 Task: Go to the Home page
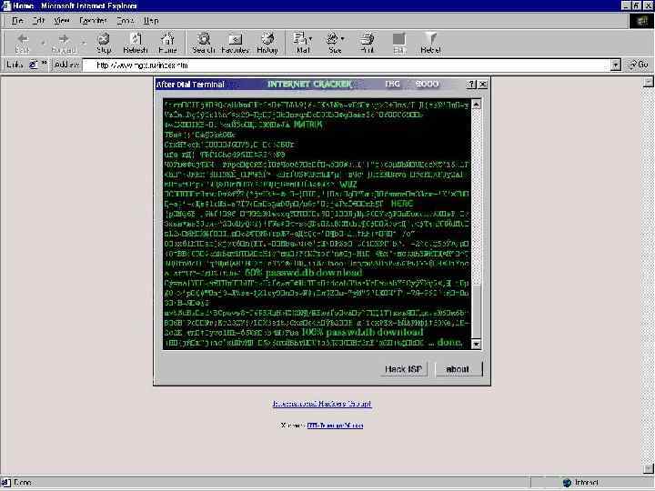167,44
